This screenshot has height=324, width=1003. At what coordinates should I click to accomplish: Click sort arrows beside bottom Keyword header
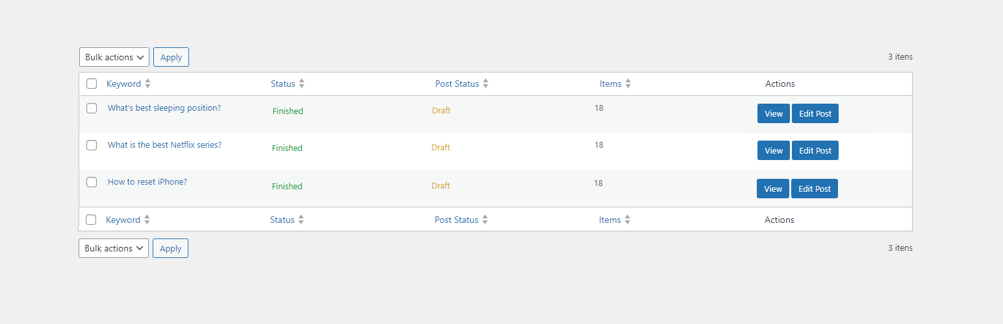[147, 220]
